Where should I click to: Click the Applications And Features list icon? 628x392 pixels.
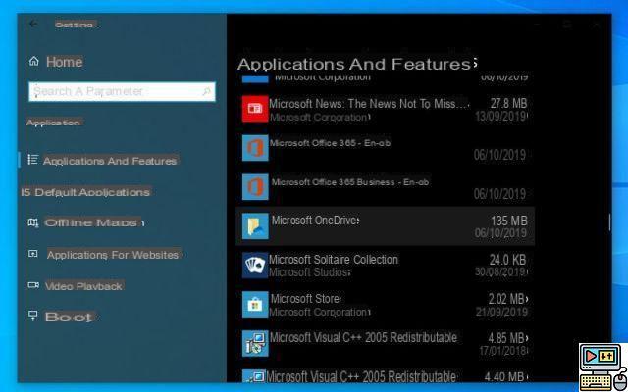point(33,160)
